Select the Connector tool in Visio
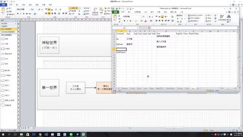The width and height of the screenshot is (243, 137). click(73, 11)
